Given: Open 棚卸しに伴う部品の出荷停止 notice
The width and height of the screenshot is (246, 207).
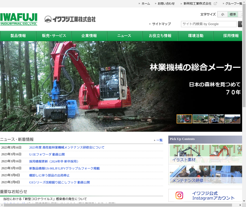Looking at the screenshot, I should [49, 175].
